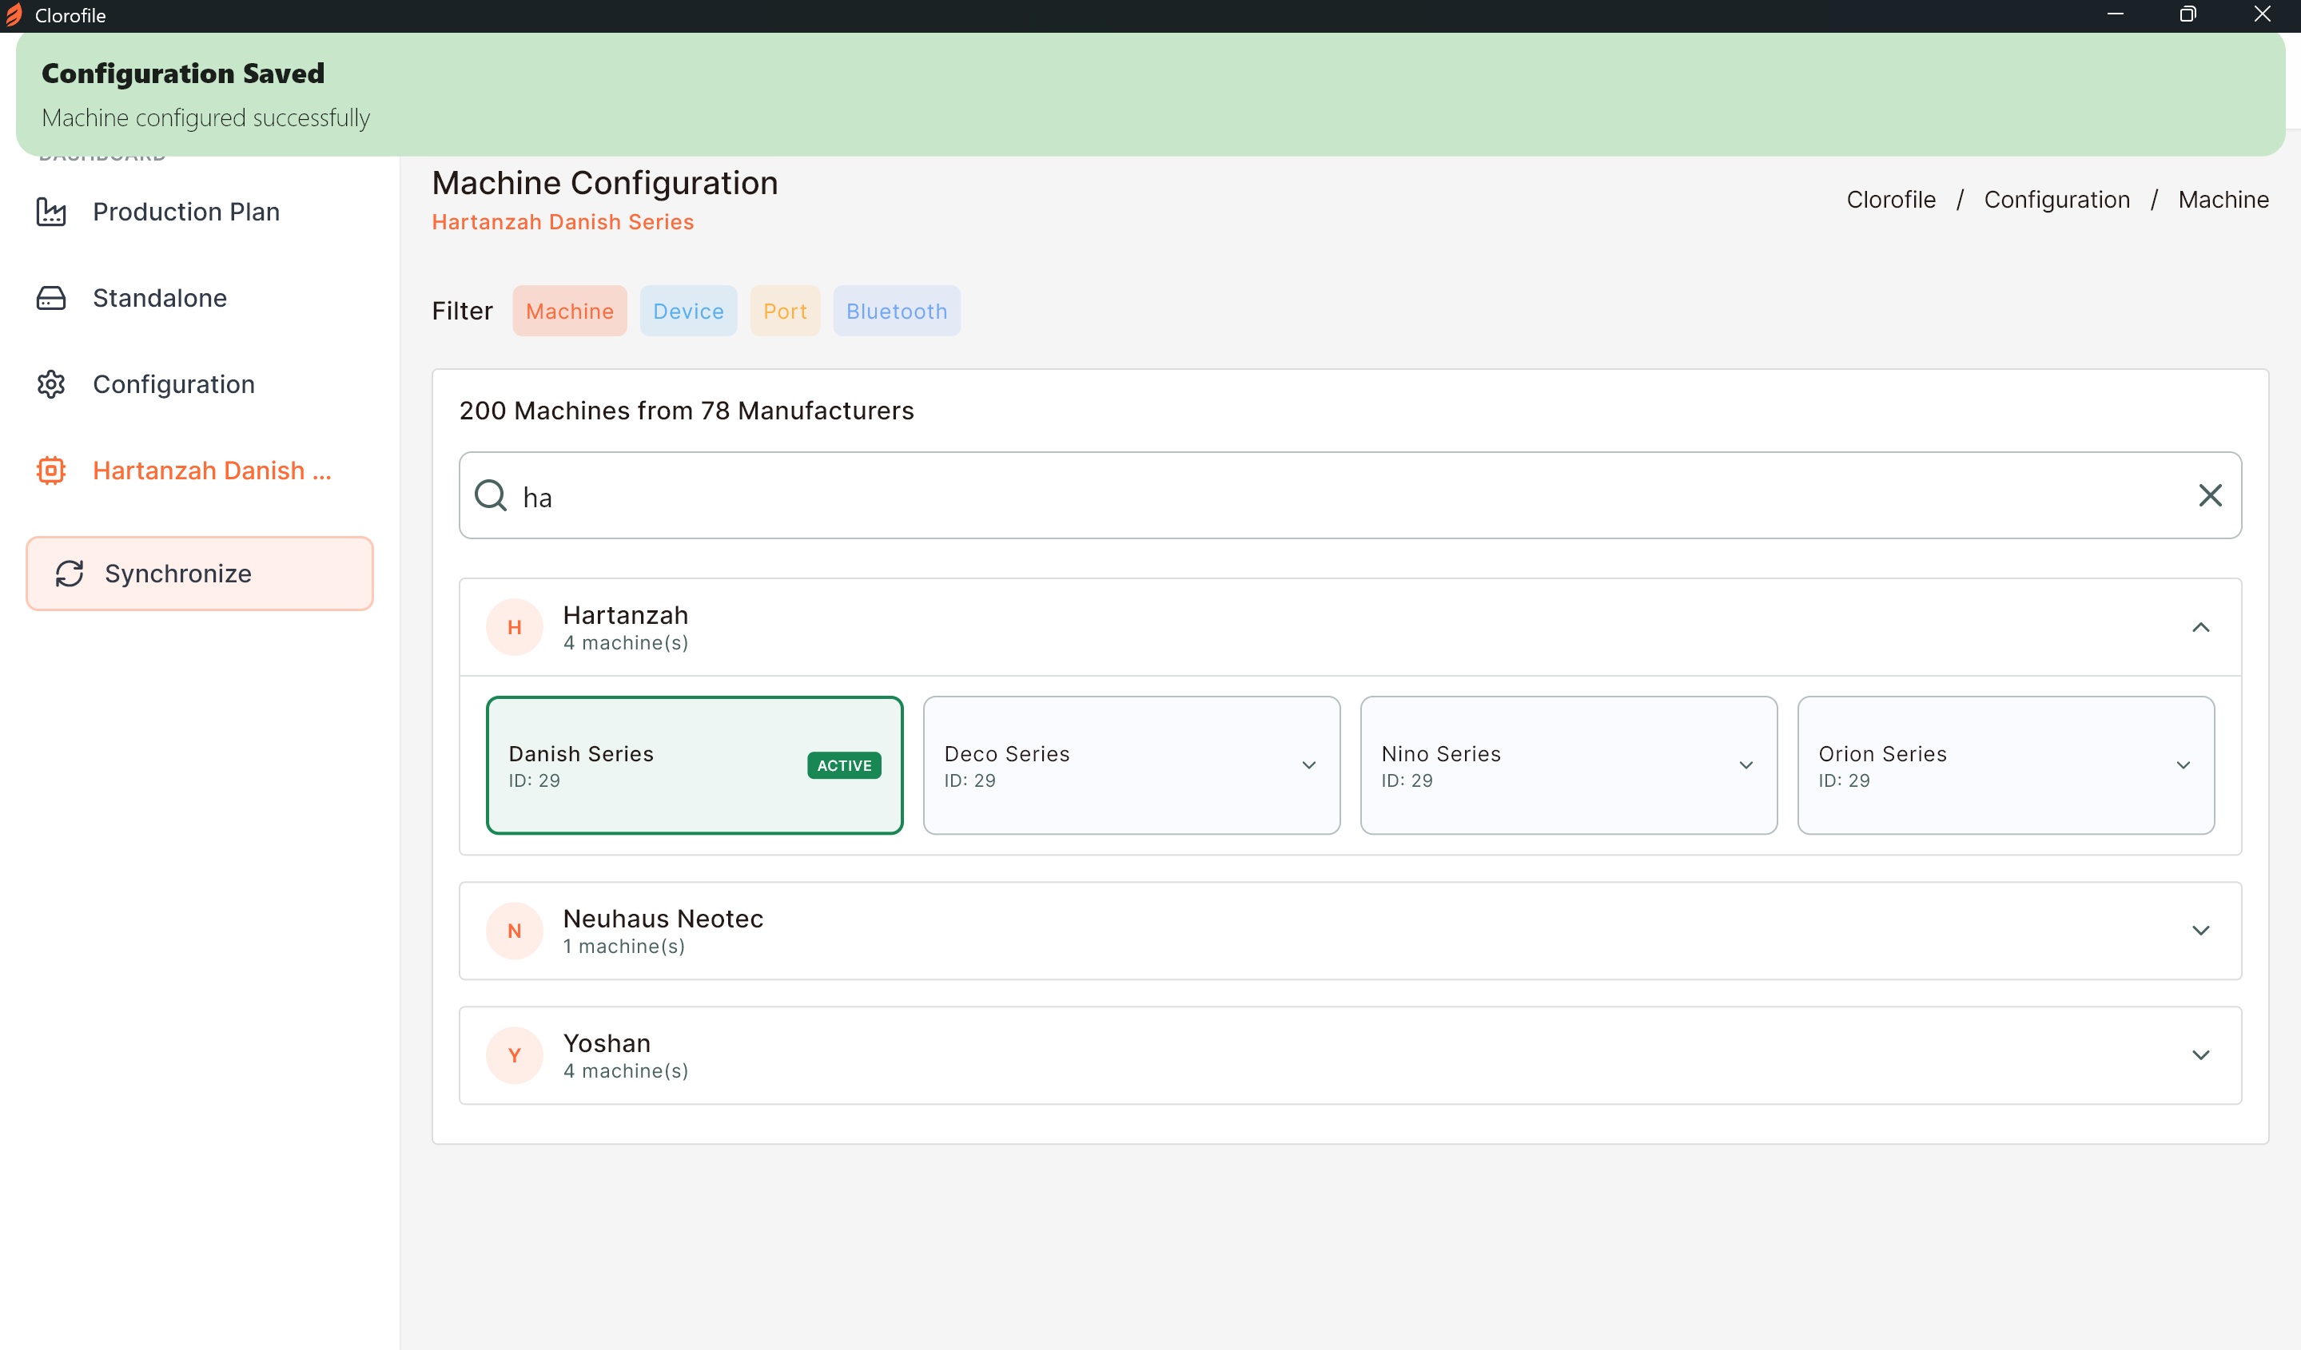Click the Hartanzah Danish chip icon

pos(51,471)
